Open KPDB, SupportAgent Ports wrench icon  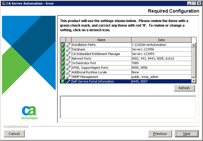point(68,68)
